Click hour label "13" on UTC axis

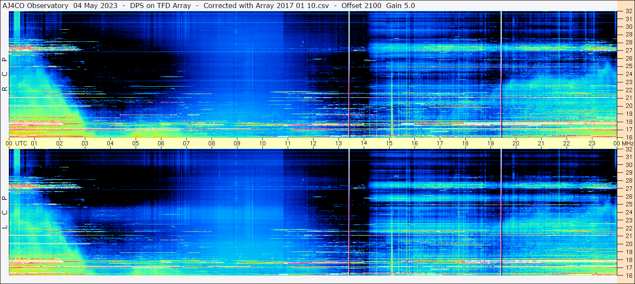338,143
